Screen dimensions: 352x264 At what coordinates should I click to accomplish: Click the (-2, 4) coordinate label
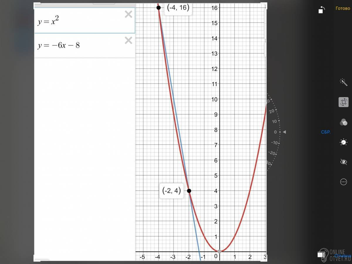172,191
